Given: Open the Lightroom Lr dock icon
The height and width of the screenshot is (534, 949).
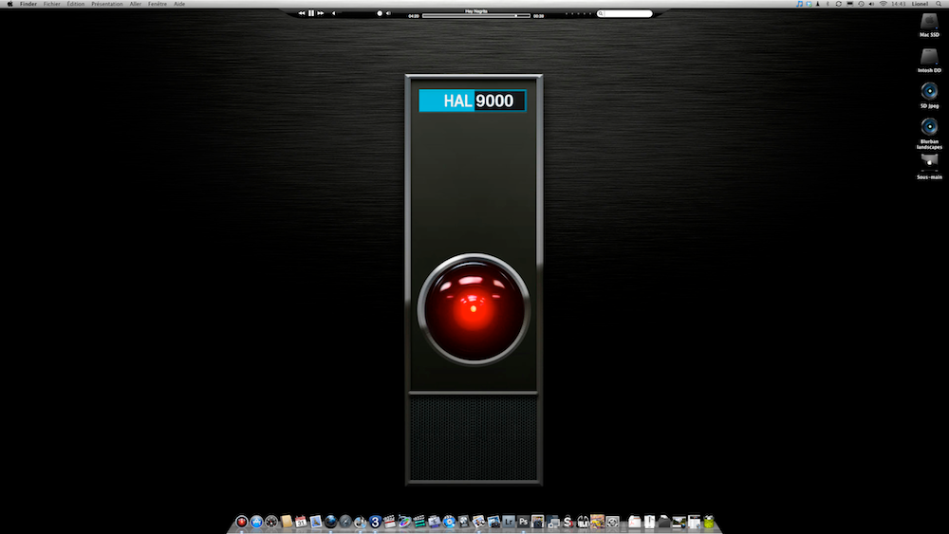Looking at the screenshot, I should click(509, 522).
